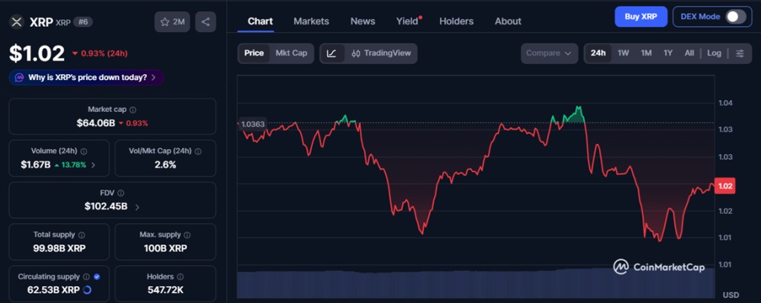The height and width of the screenshot is (303, 761).
Task: Click Total supply info icon
Action: [82, 235]
